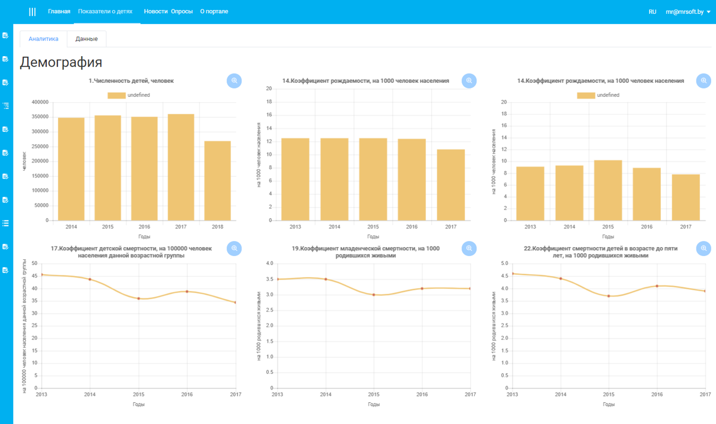716x424 pixels.
Task: Click zoom icon of birth-rate chart with undefined legend
Action: [704, 81]
